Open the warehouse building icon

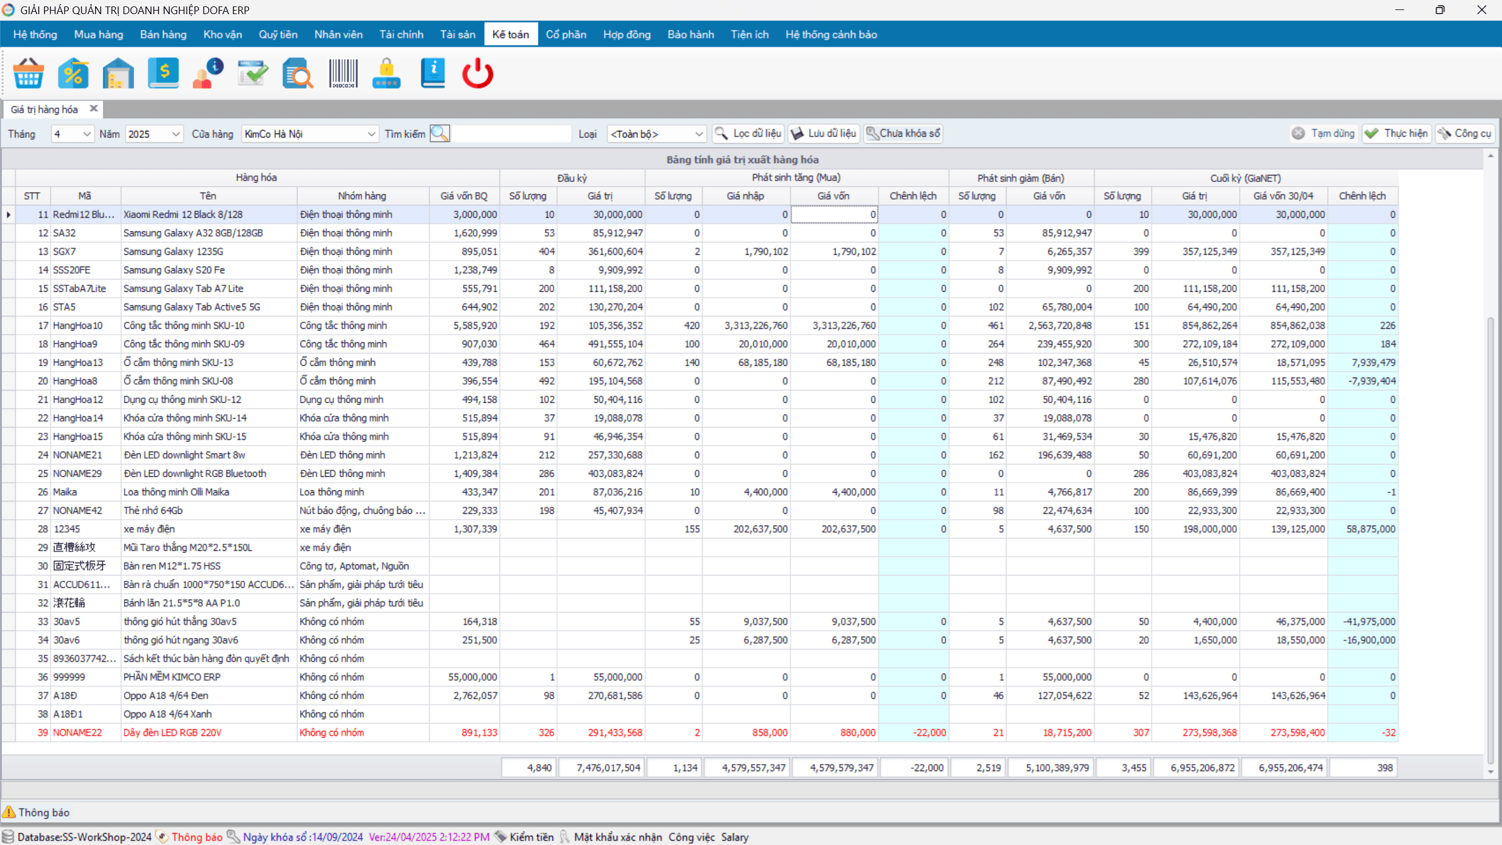point(118,73)
